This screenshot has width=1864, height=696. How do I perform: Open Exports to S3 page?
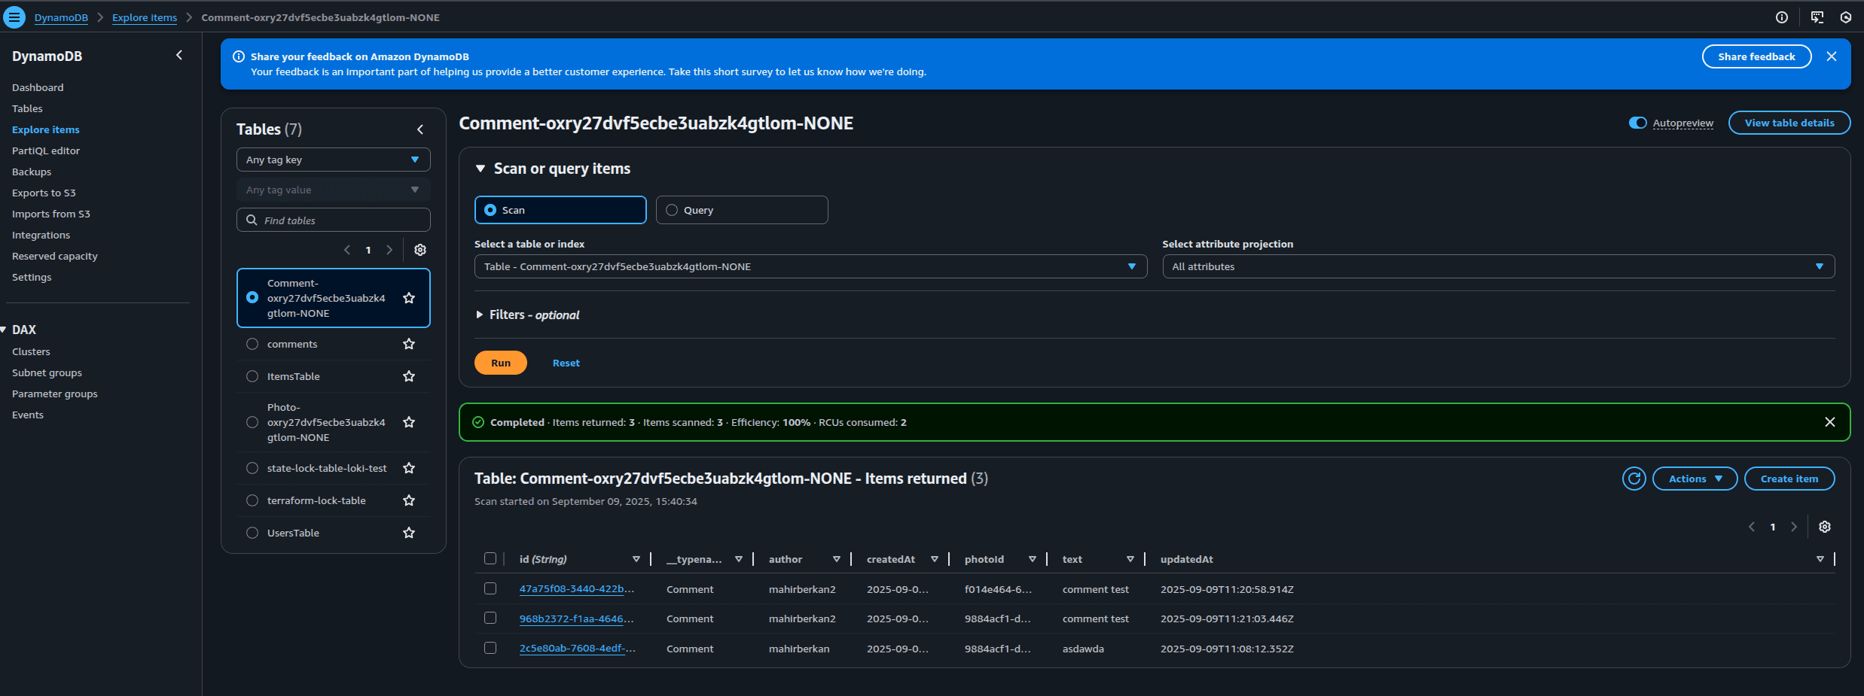[x=44, y=193]
